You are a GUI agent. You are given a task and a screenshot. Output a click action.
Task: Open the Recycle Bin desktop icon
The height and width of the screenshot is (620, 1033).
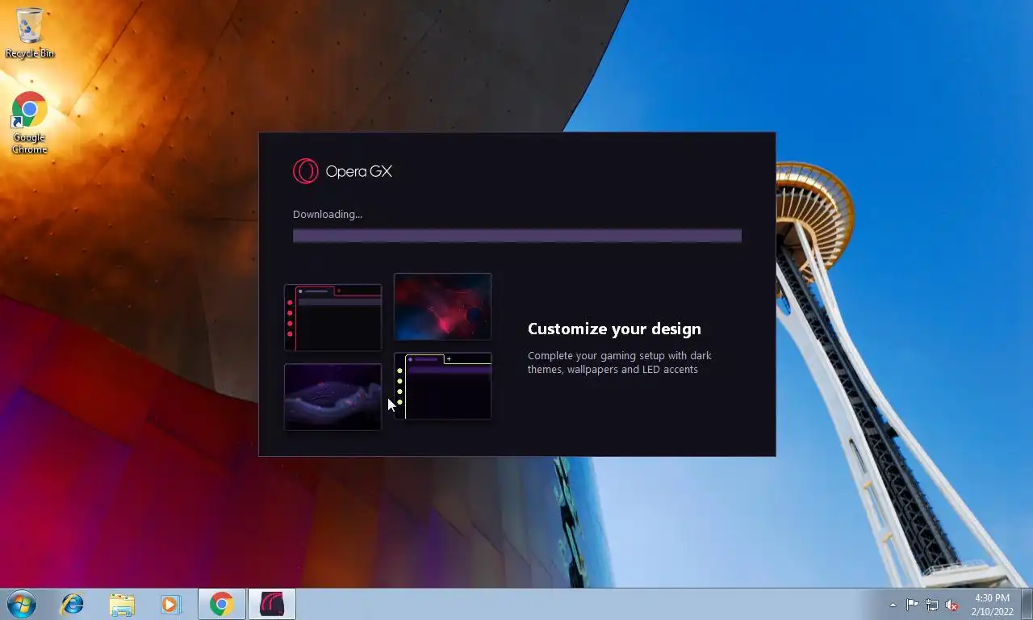tap(30, 32)
